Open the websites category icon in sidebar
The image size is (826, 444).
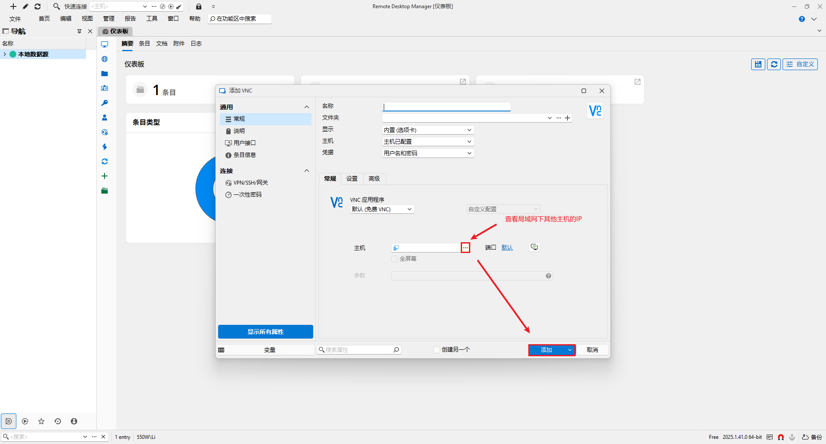pos(105,59)
